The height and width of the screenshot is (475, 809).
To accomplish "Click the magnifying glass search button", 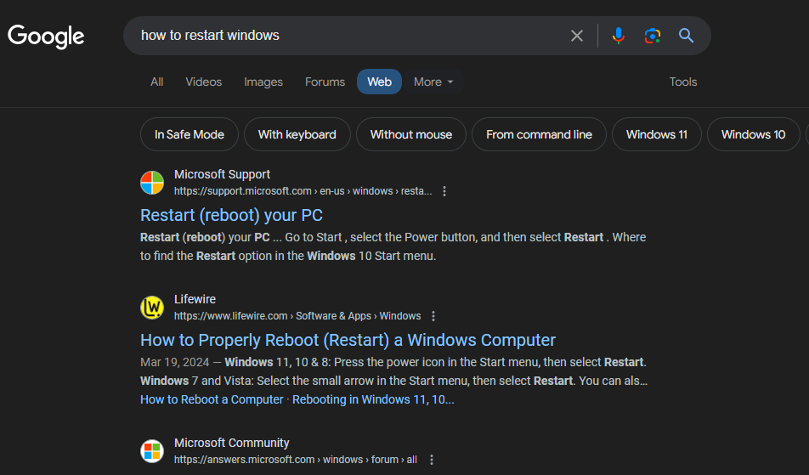I will 687,36.
